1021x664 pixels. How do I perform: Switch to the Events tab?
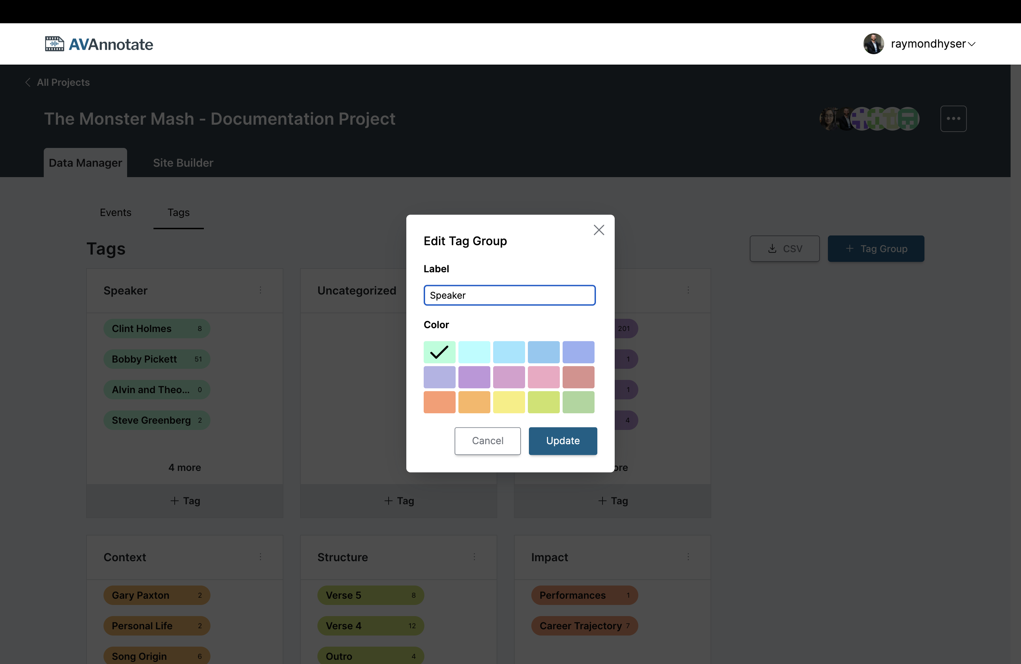[x=115, y=212]
